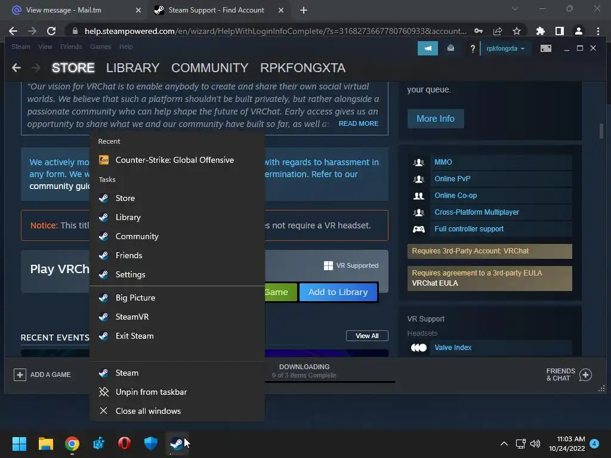Image resolution: width=611 pixels, height=458 pixels.
Task: Open RPKFONGXTA profile tab
Action: 303,68
